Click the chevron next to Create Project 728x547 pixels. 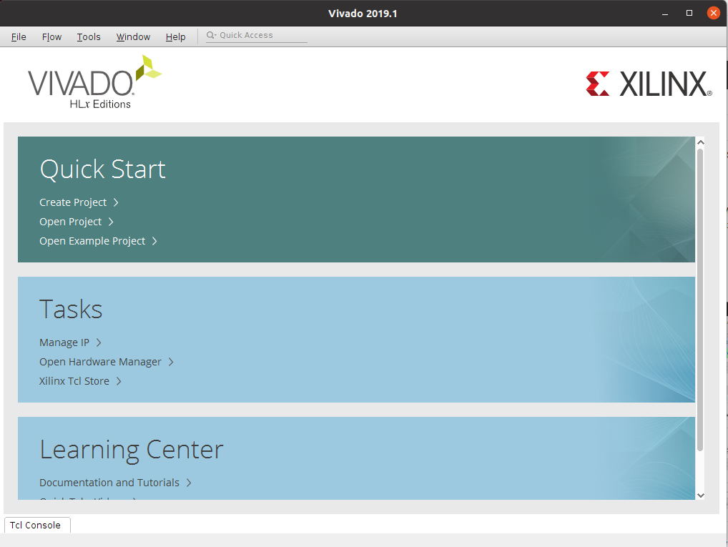[116, 202]
